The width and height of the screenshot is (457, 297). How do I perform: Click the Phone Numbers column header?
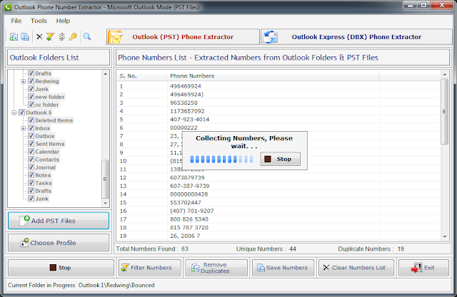(273, 75)
